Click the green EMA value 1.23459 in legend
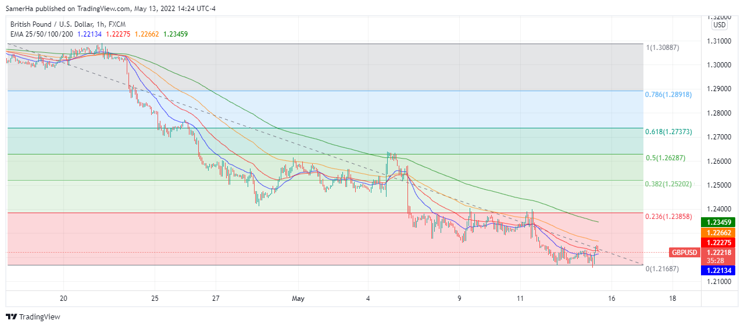744x327 pixels. point(176,34)
